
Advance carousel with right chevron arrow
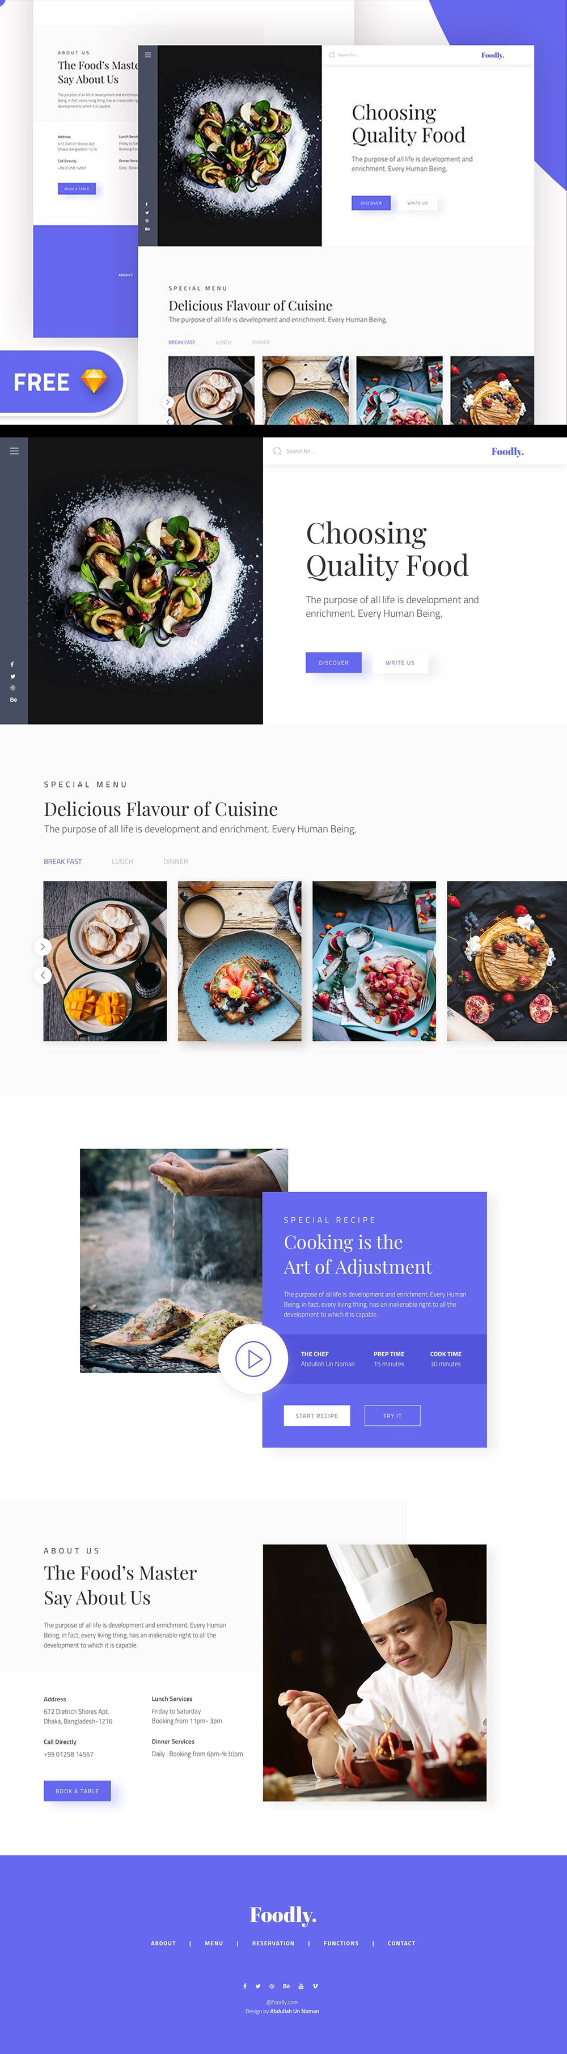(x=43, y=946)
